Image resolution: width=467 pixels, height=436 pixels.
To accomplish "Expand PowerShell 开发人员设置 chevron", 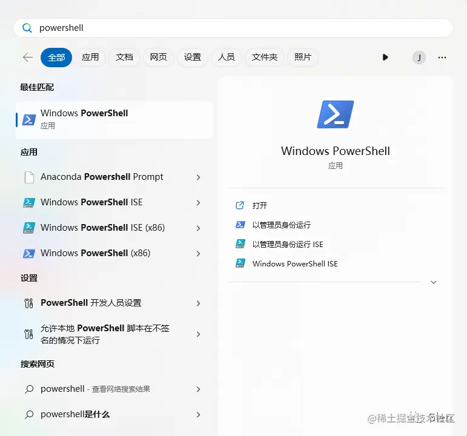I will point(198,303).
